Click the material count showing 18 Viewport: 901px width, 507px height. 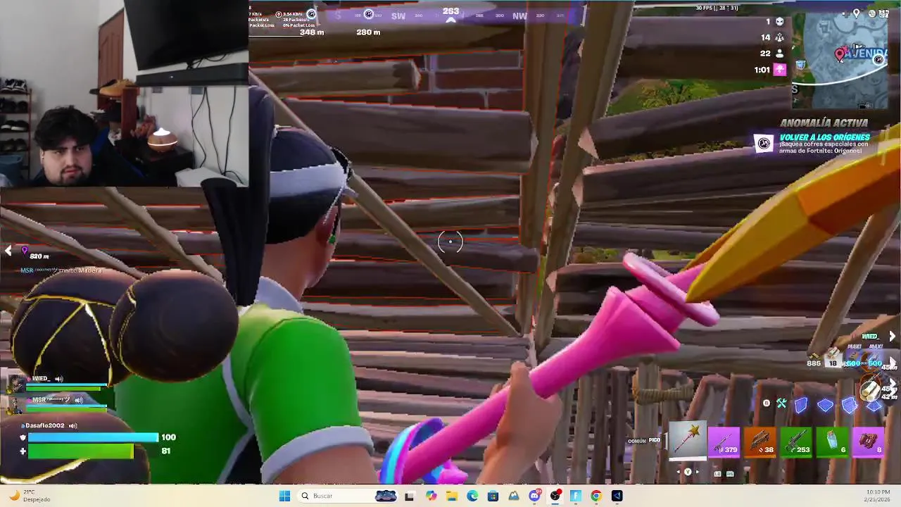click(833, 363)
